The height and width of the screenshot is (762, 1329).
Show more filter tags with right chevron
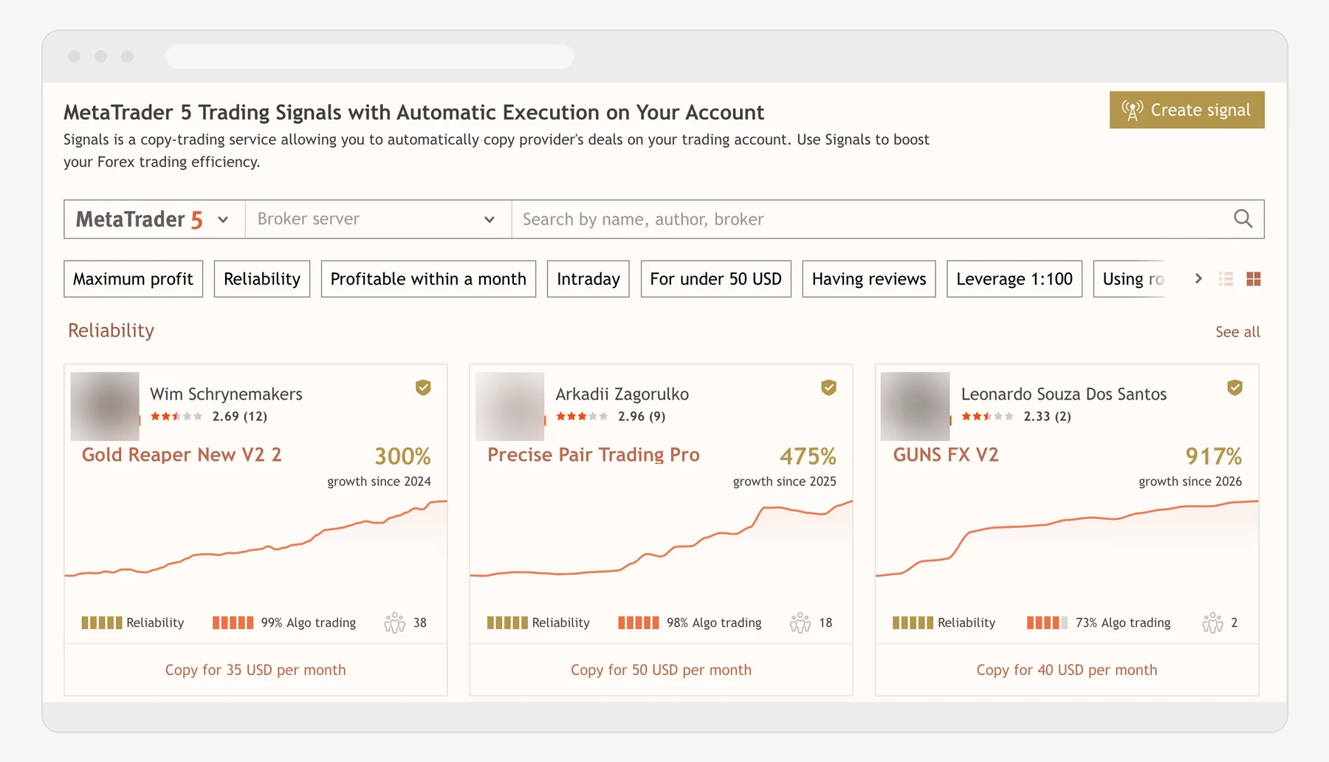coord(1198,278)
